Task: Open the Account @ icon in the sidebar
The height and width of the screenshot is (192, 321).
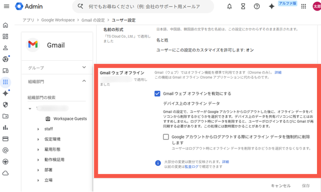Action: pos(6,150)
